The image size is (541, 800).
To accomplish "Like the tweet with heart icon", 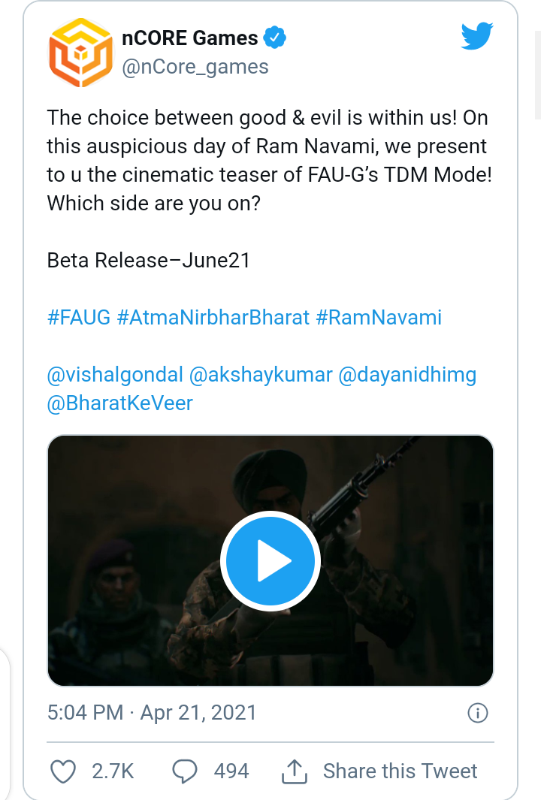I will coord(63,771).
